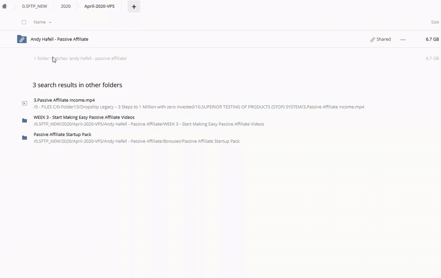Image resolution: width=441 pixels, height=278 pixels.
Task: Click the Shared link icon
Action: 373,39
